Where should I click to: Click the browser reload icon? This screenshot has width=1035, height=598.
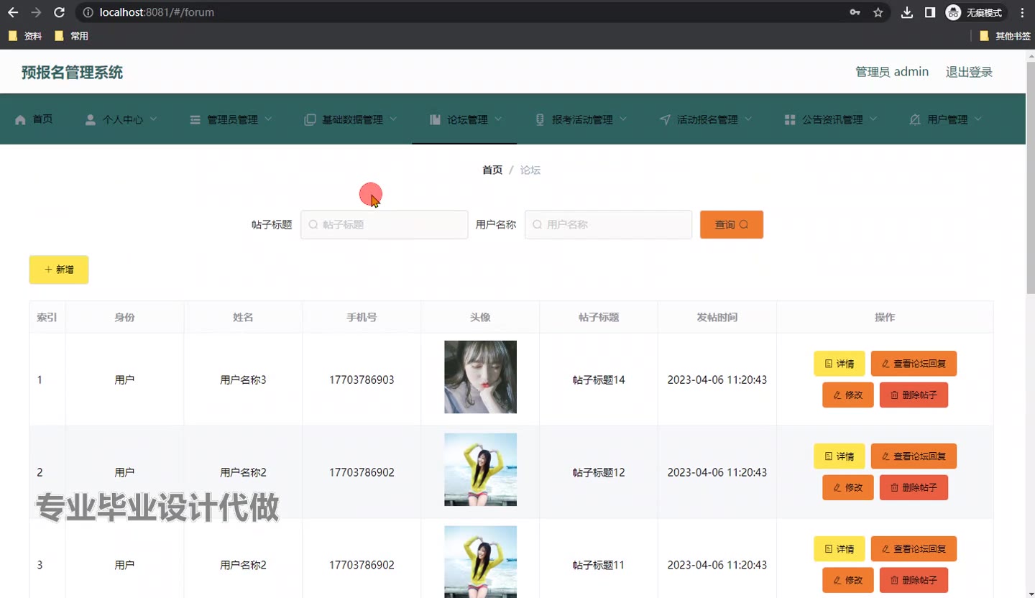pos(60,12)
